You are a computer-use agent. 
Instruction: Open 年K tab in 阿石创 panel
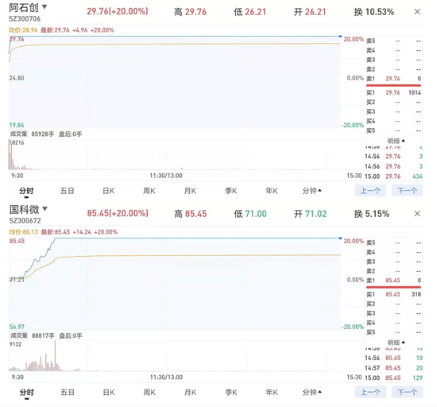coord(272,191)
